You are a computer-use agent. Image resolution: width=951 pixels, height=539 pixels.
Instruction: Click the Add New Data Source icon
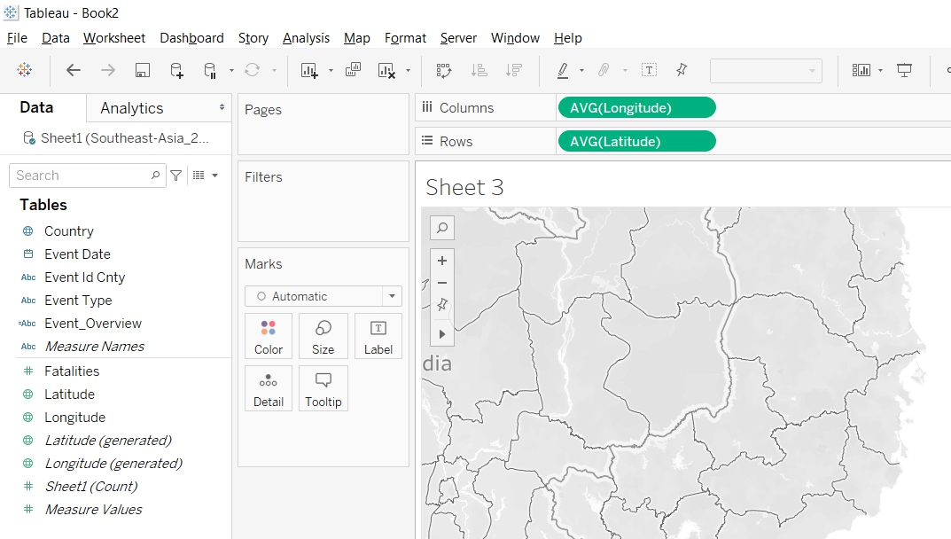pyautogui.click(x=176, y=71)
